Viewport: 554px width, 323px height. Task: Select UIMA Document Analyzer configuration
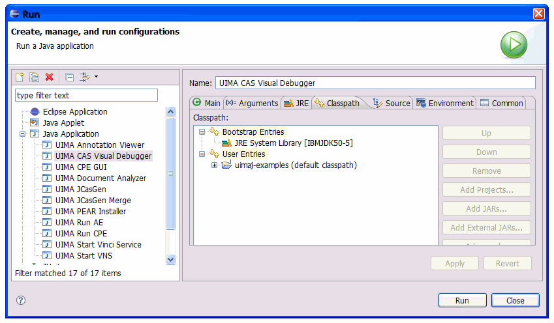[x=100, y=178]
